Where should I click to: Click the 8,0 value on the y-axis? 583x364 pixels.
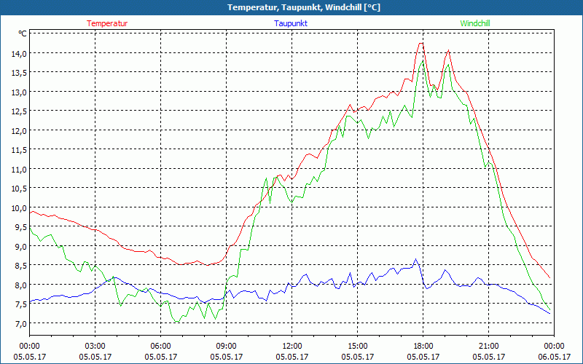click(x=20, y=285)
